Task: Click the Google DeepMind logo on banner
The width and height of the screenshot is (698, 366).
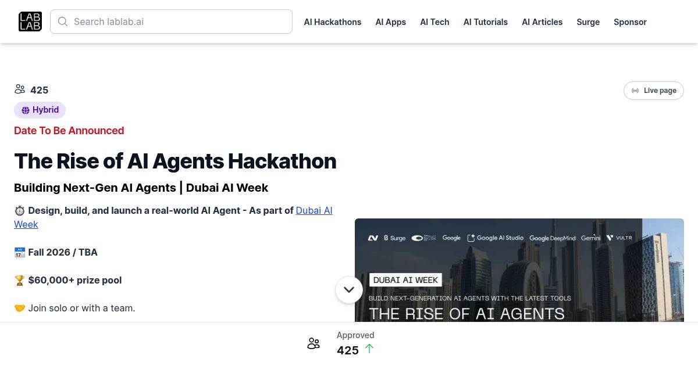Action: 553,238
